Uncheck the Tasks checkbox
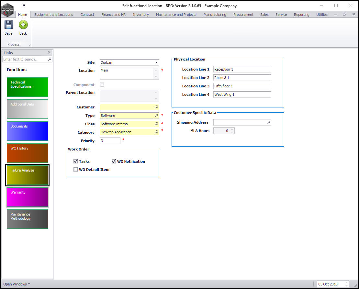 pos(76,161)
